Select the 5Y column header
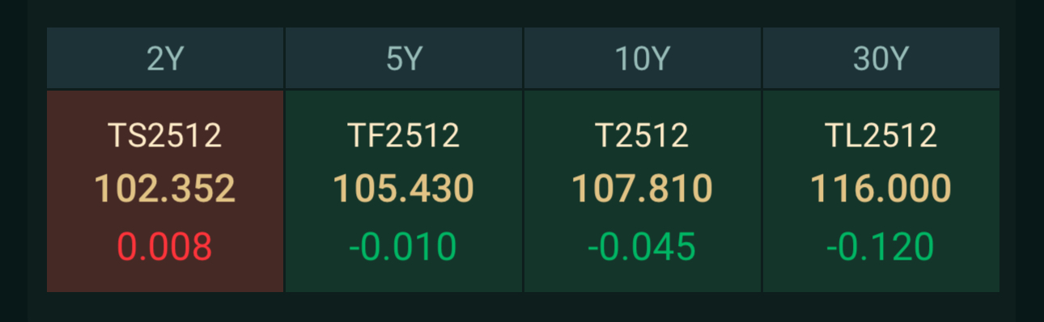1044x322 pixels. click(404, 58)
